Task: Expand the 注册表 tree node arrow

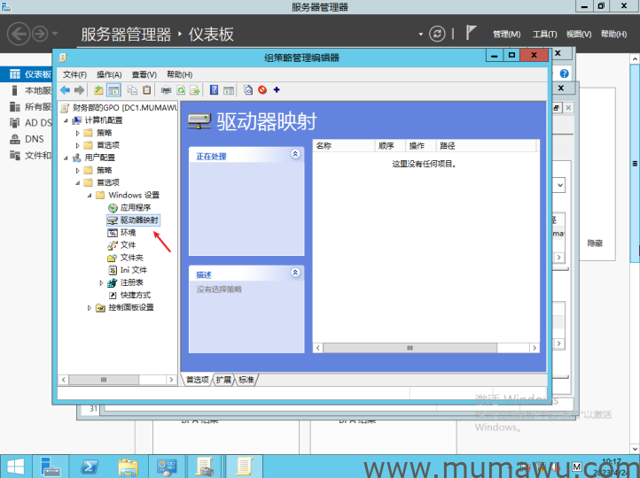Action: click(x=102, y=282)
